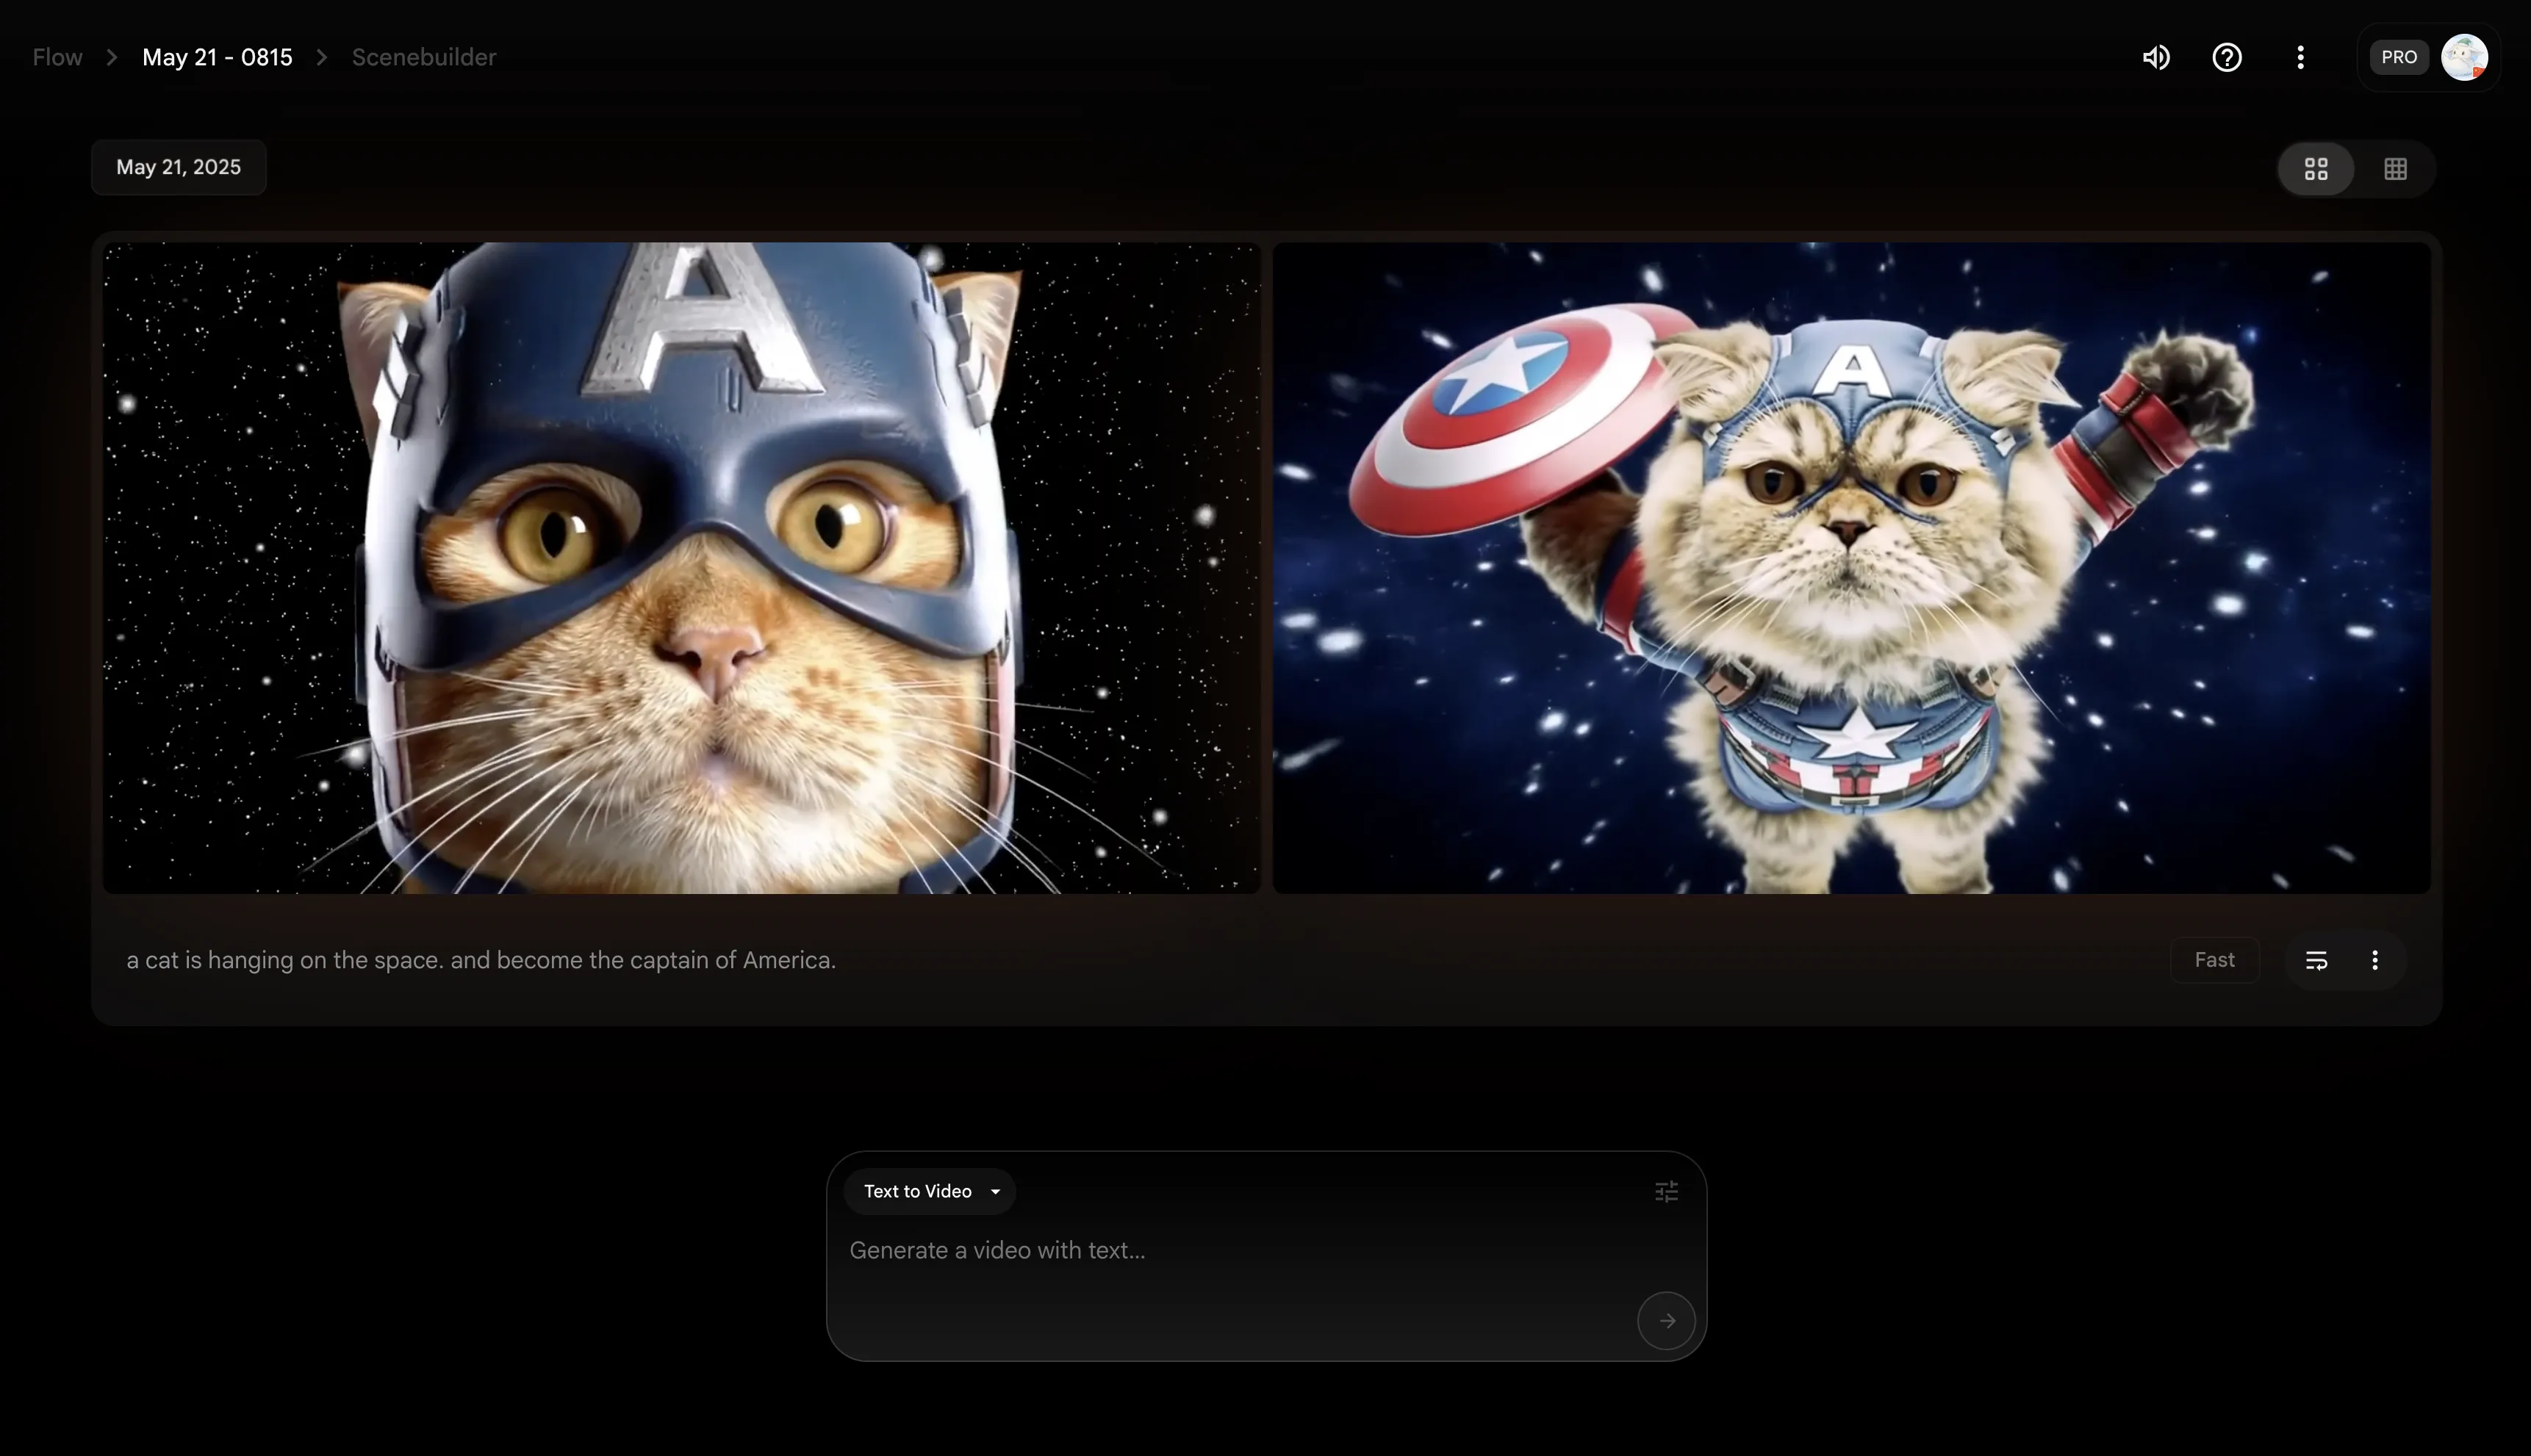Screen dimensions: 2531x1456
Task: Click the Fast model label
Action: click(2214, 960)
